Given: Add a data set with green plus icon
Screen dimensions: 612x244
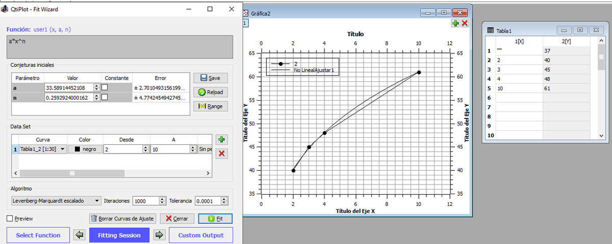Looking at the screenshot, I should tap(221, 140).
